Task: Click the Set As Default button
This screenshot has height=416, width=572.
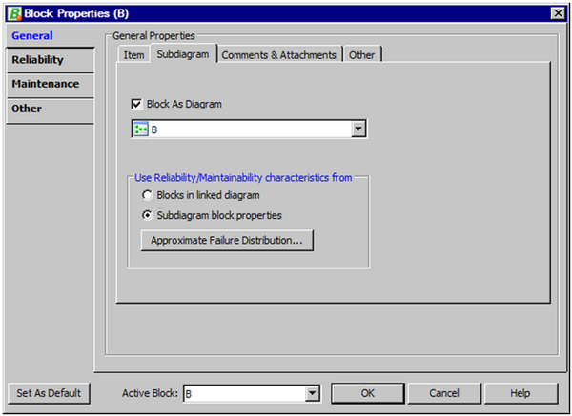Action: [49, 393]
